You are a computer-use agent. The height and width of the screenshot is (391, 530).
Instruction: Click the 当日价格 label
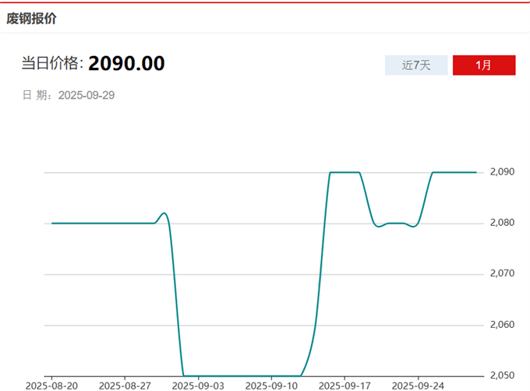tap(51, 64)
